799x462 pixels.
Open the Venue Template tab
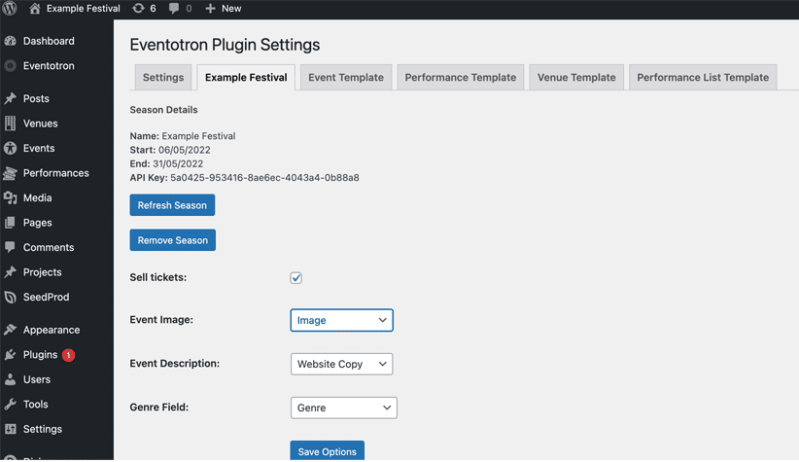(x=576, y=78)
